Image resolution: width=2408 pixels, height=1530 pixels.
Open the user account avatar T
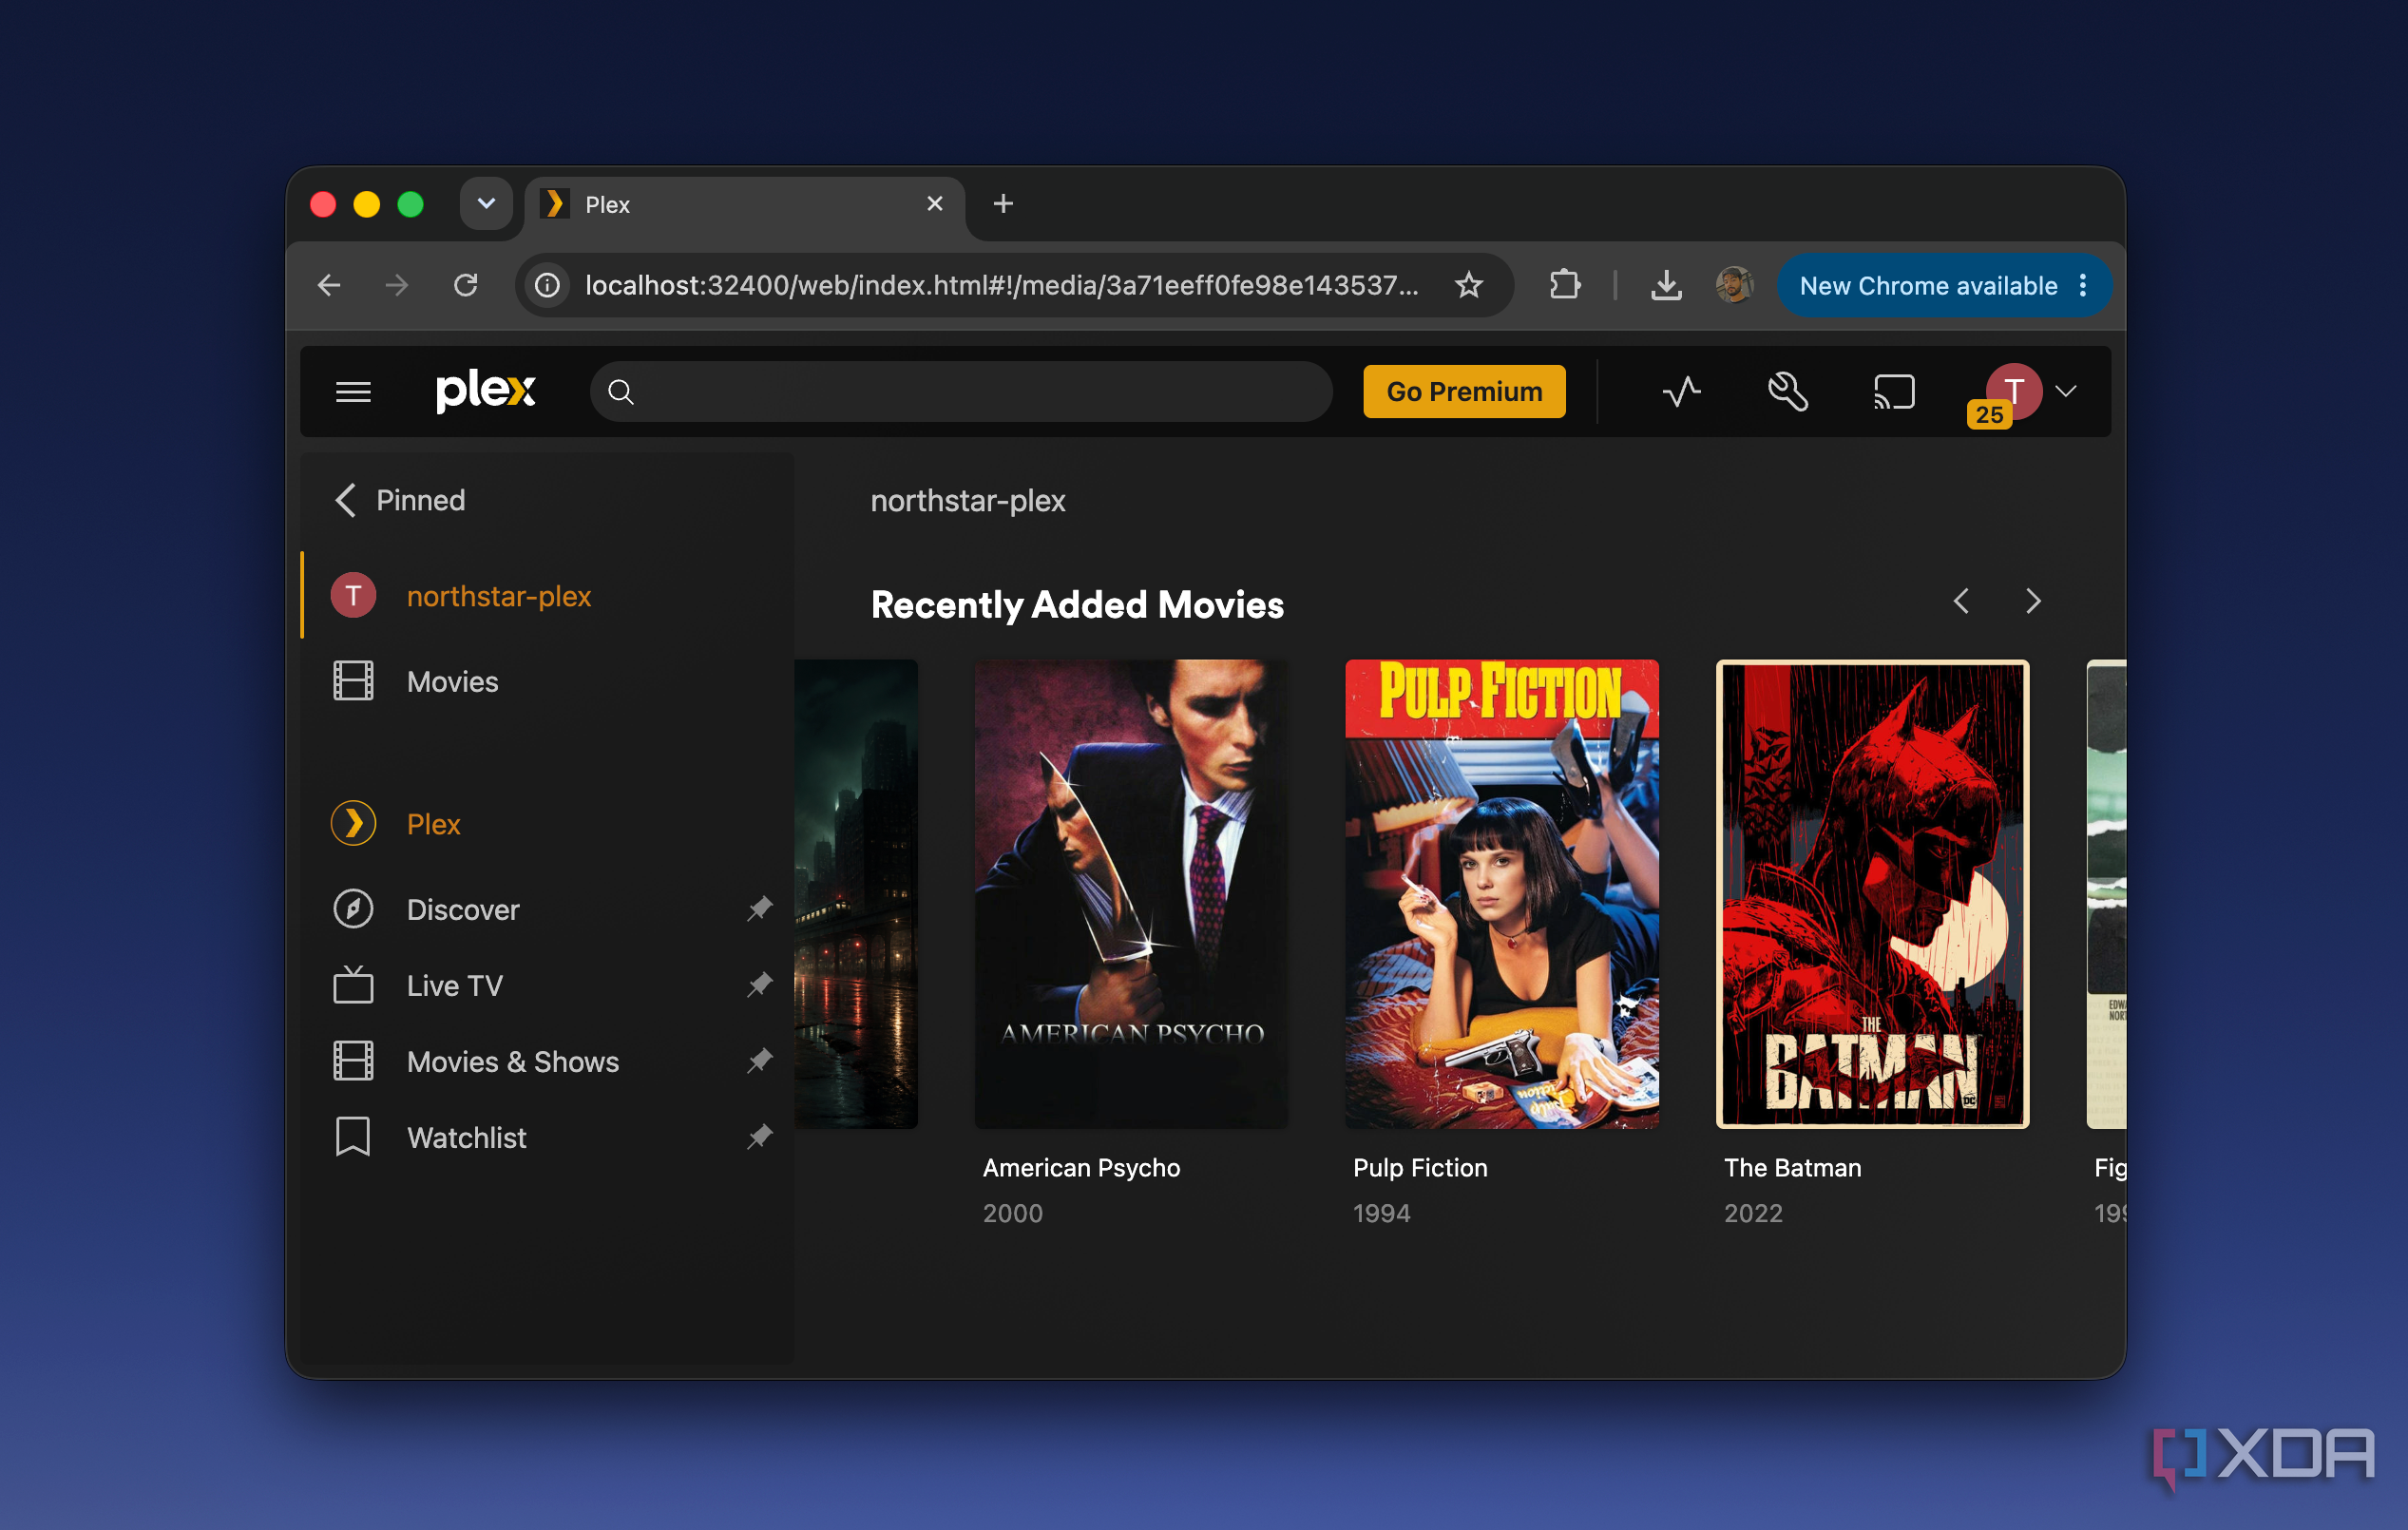coord(2014,390)
